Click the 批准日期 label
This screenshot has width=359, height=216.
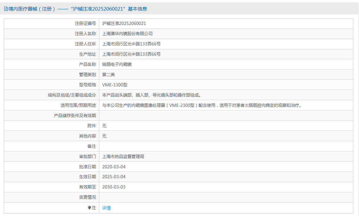88,167
